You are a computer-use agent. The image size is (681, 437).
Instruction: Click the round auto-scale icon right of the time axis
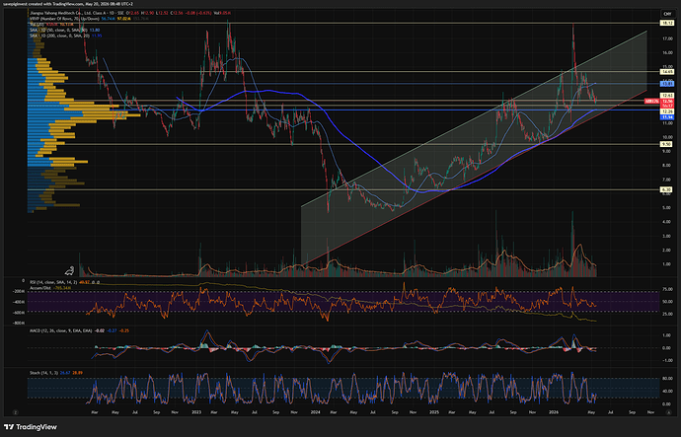(x=667, y=412)
